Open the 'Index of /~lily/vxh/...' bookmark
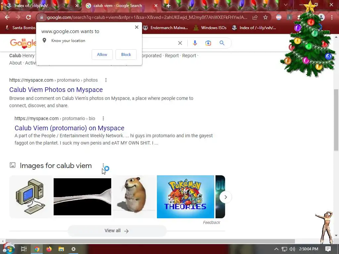 click(x=254, y=28)
